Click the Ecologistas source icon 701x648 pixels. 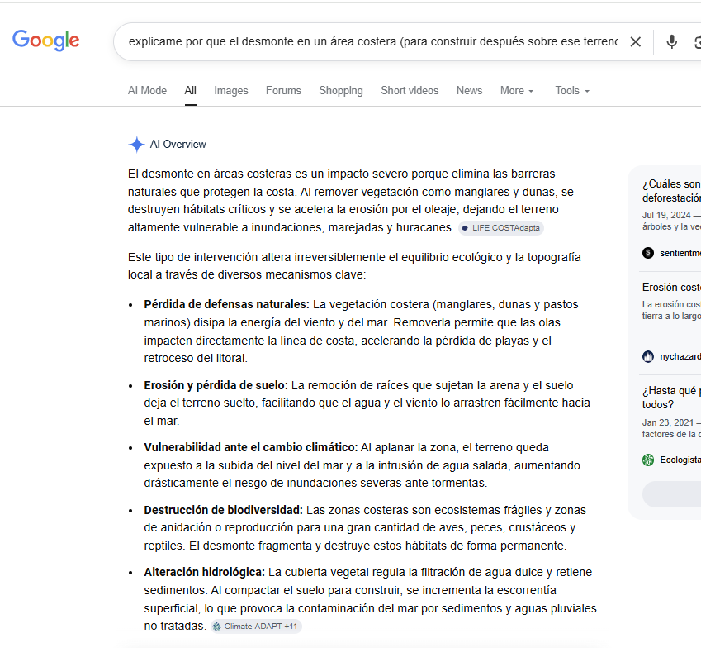(648, 460)
